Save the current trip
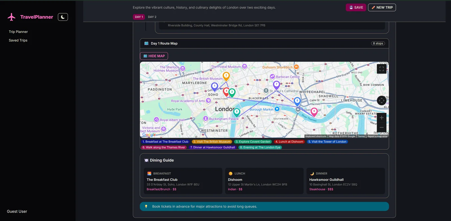Screen dimensions: 451x221 [356, 8]
